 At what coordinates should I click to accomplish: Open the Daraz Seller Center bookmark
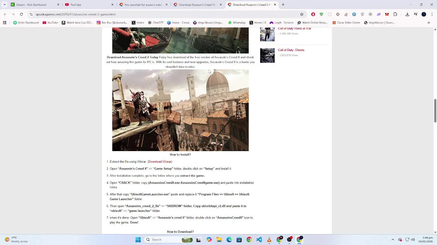(346, 23)
